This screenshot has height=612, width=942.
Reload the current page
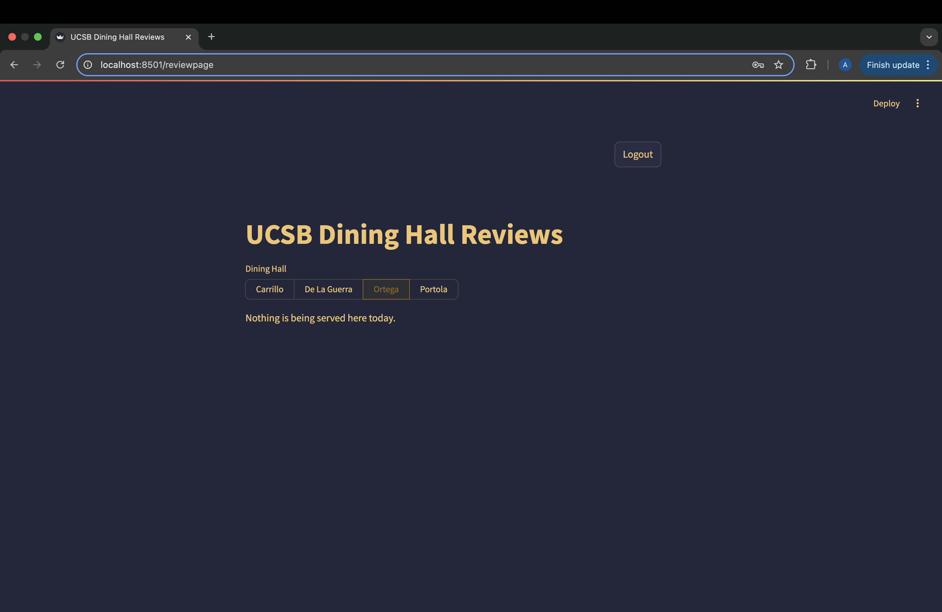60,64
